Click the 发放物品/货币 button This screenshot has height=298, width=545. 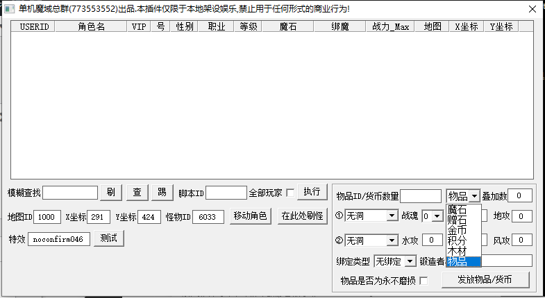[485, 279]
